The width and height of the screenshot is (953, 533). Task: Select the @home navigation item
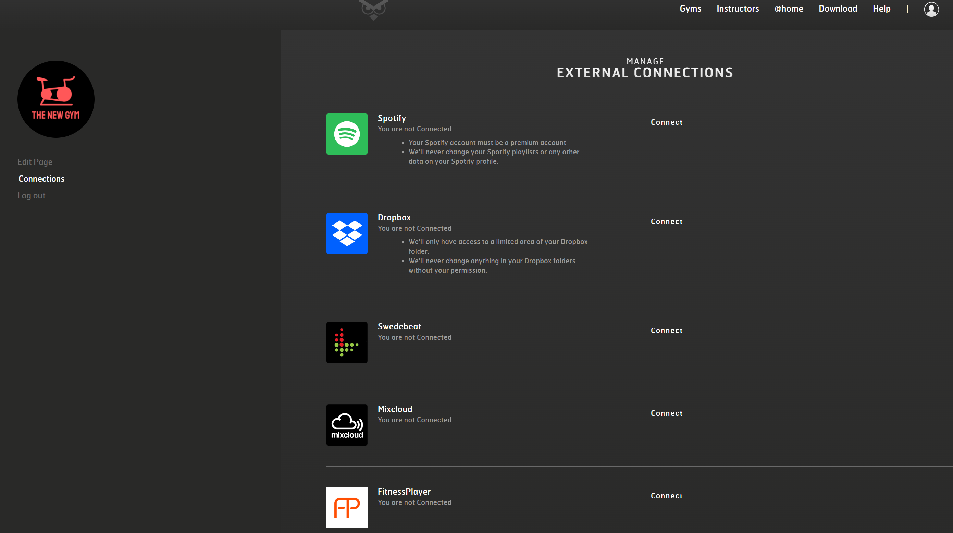pos(789,8)
